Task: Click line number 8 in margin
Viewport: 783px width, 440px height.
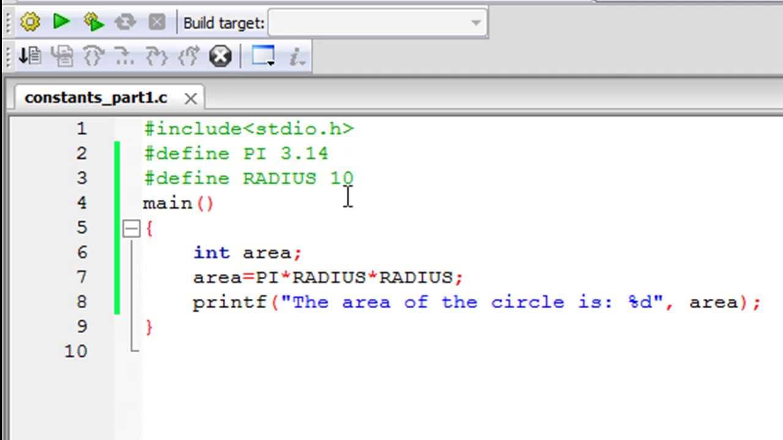Action: (81, 302)
